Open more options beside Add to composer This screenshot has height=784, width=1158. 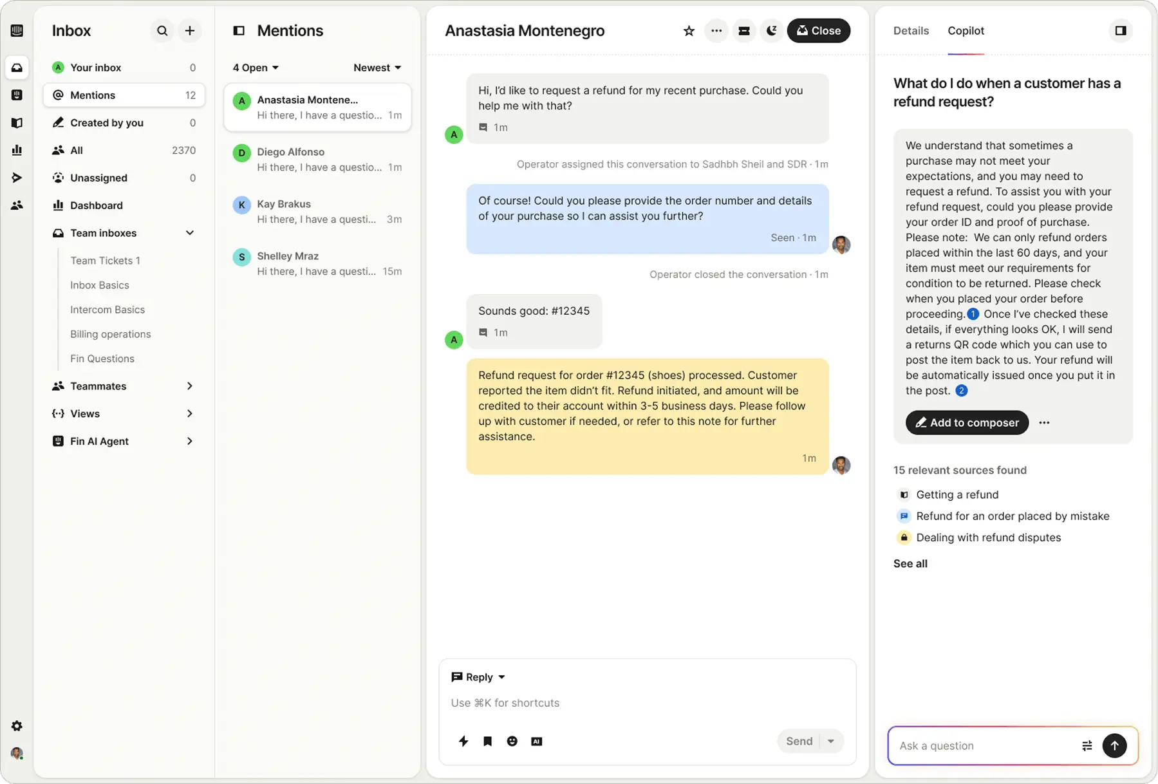[1044, 423]
